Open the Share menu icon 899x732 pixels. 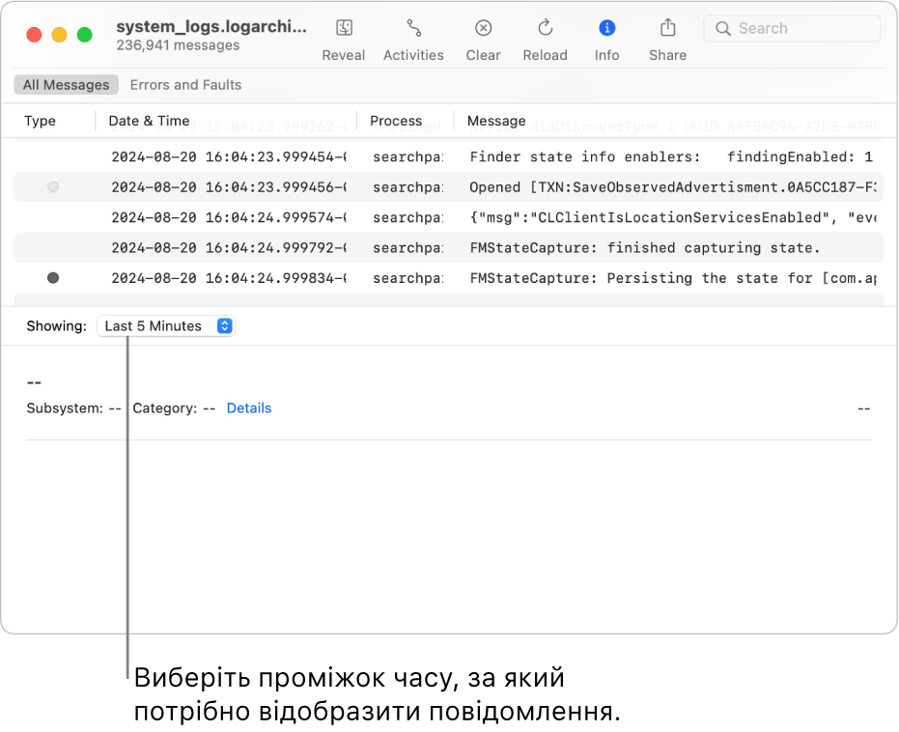[667, 27]
